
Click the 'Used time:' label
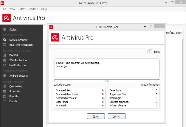(x=62, y=102)
